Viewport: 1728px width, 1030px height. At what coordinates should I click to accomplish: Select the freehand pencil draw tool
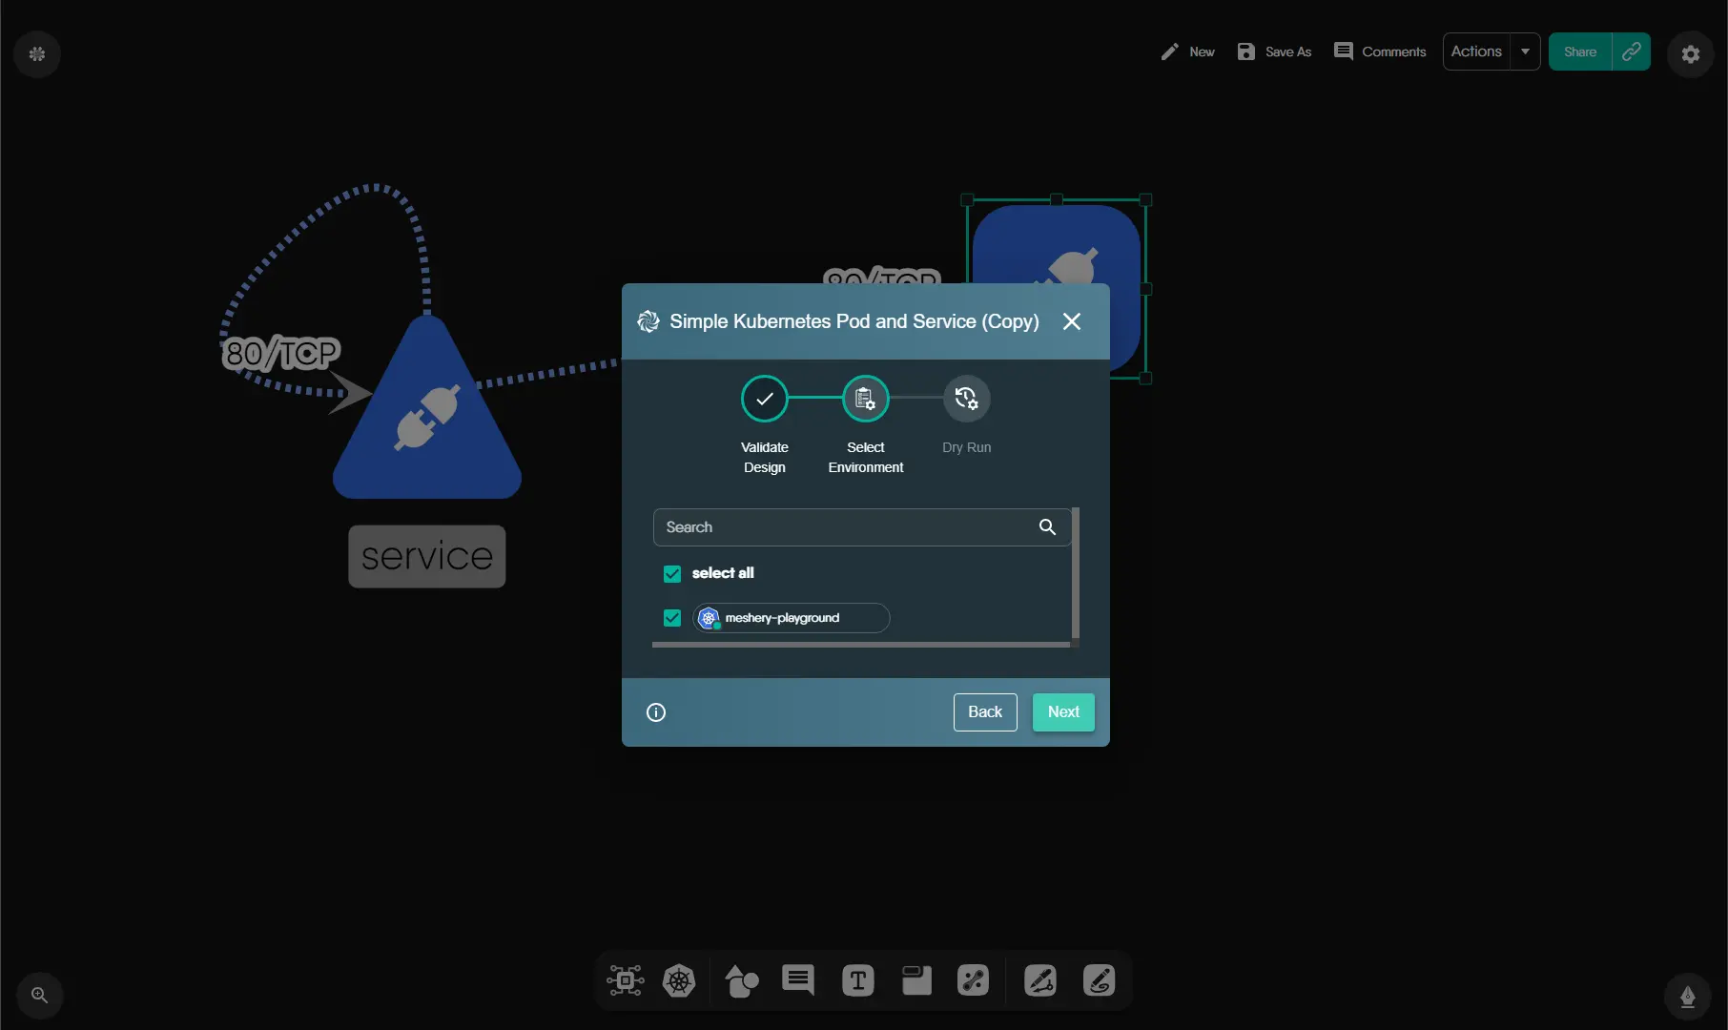pyautogui.click(x=1099, y=980)
